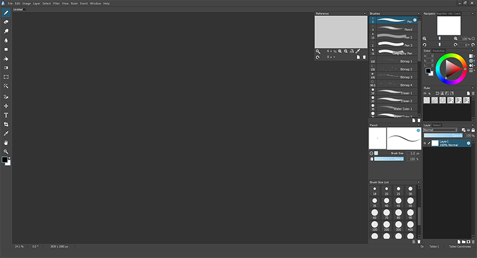Viewport: 477px width, 258px height.
Task: Toggle Layer1 visibility eye icon
Action: click(x=425, y=143)
